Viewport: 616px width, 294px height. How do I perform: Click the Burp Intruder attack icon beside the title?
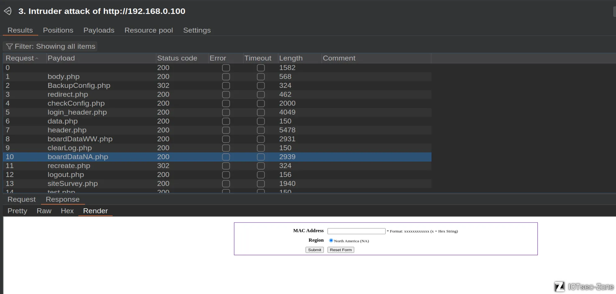[8, 11]
